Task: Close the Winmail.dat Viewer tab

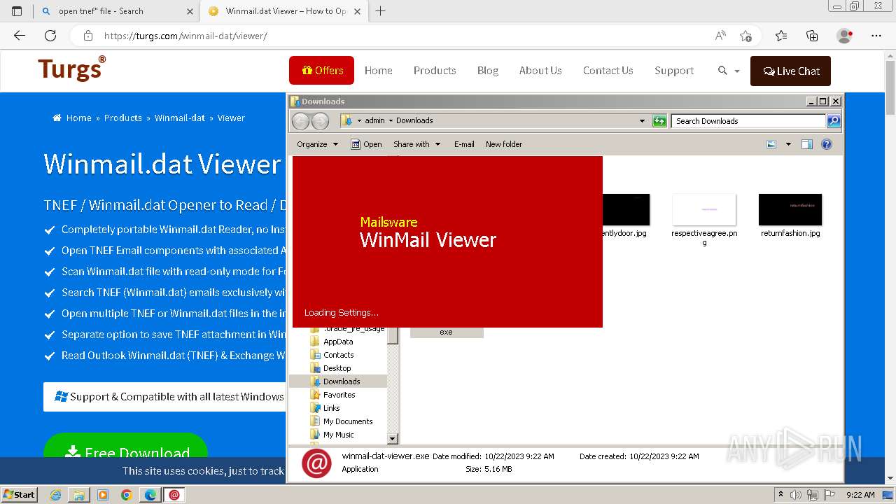Action: [358, 11]
